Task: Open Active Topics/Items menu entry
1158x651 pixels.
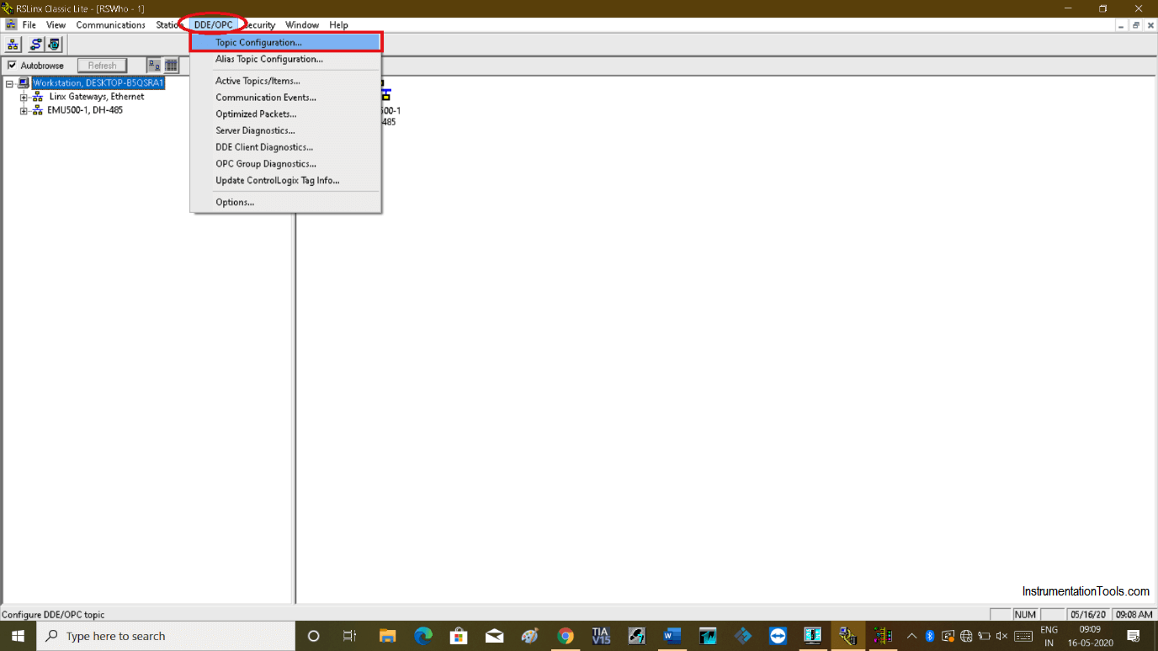Action: [x=286, y=81]
